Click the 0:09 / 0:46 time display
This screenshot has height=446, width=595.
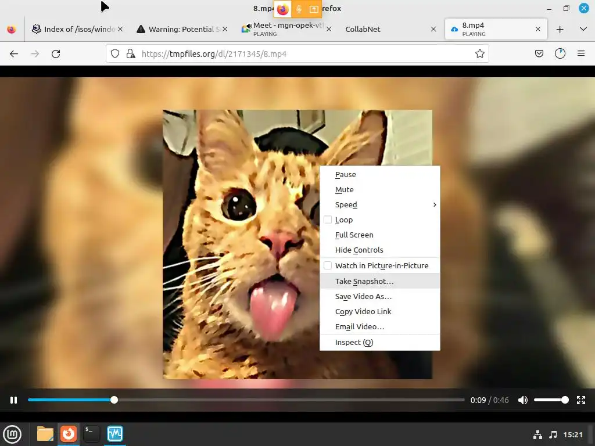tap(489, 400)
